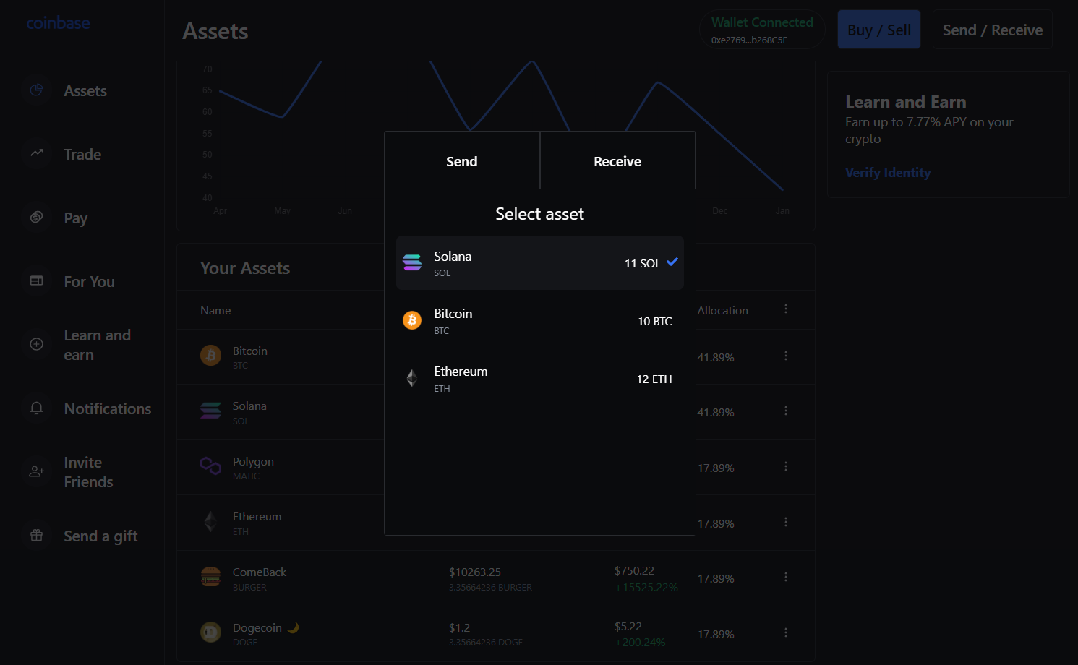
Task: Click the Polygon asset name
Action: click(x=253, y=461)
